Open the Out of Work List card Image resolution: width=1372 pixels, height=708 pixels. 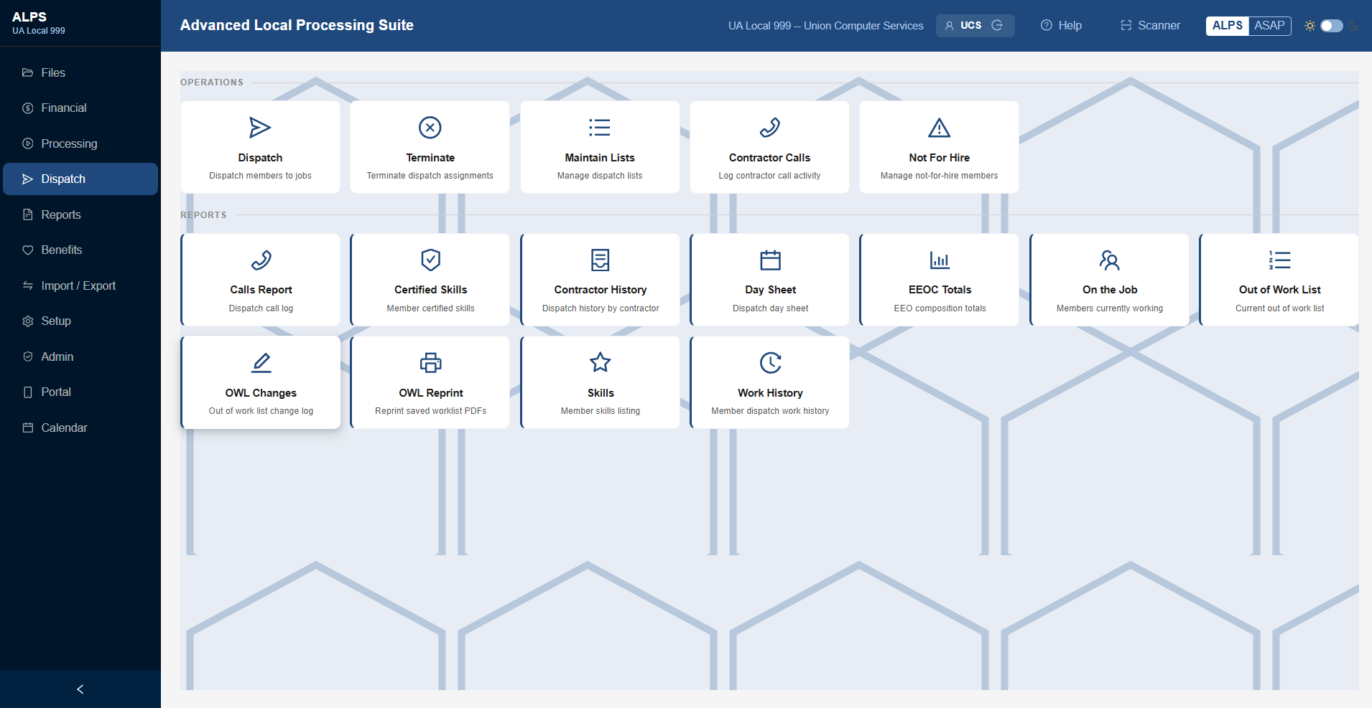point(1279,280)
